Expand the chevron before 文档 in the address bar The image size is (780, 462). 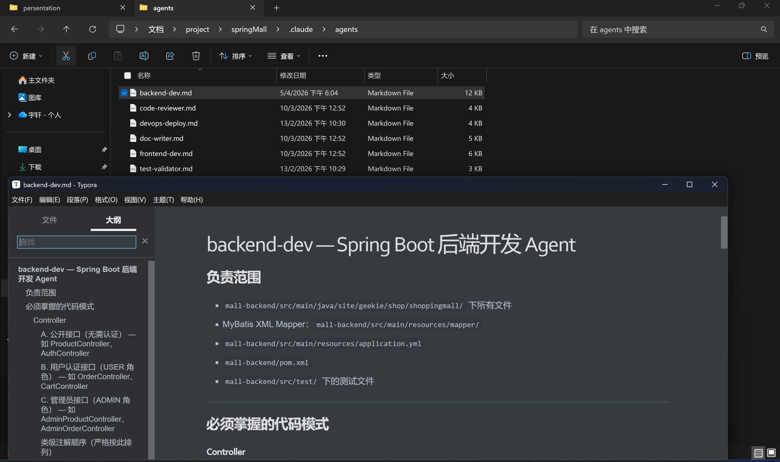(x=136, y=29)
